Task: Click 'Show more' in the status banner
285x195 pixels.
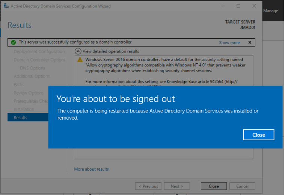Action: (x=229, y=43)
